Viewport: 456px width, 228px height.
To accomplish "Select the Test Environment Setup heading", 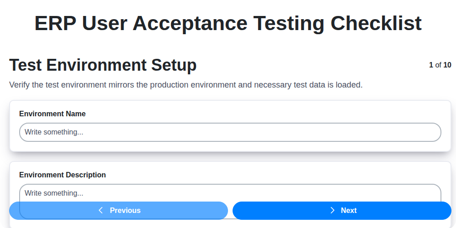I will (x=103, y=65).
